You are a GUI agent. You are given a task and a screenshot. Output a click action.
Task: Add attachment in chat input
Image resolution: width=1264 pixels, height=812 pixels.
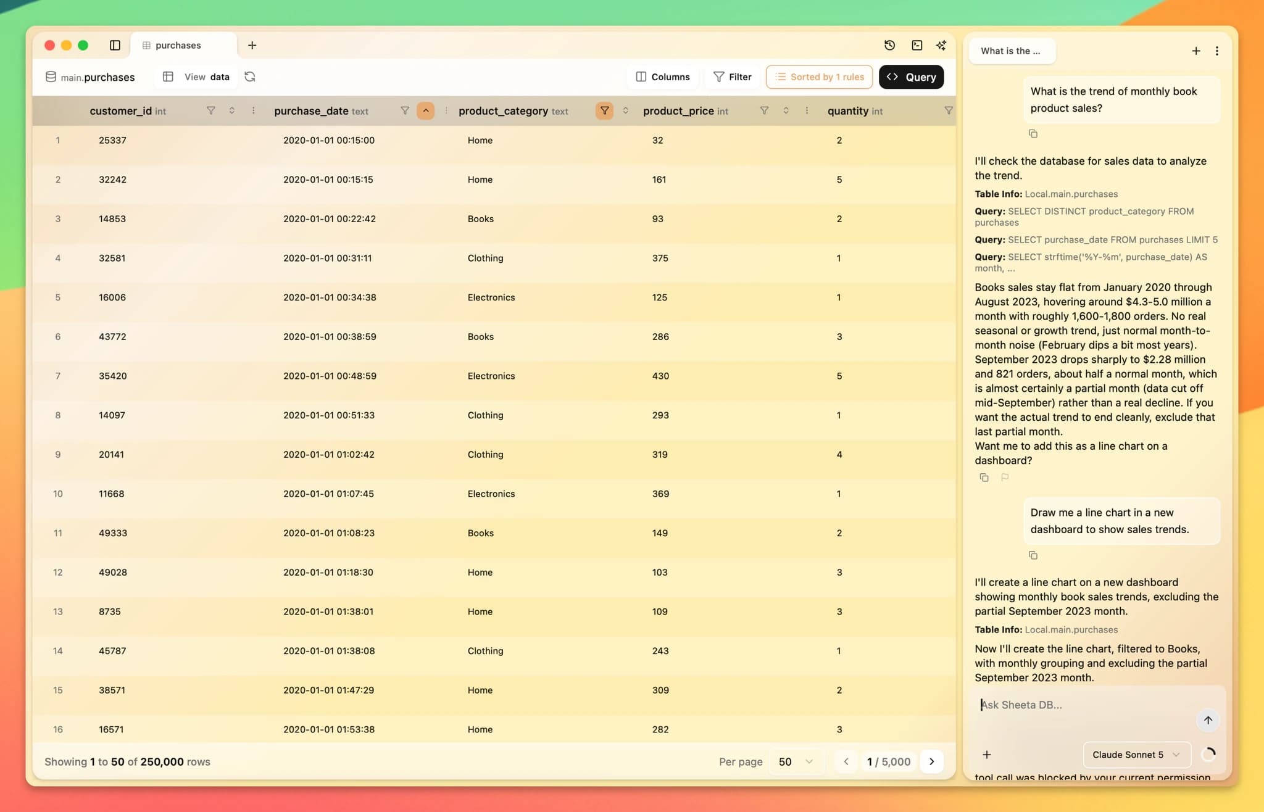coord(986,755)
